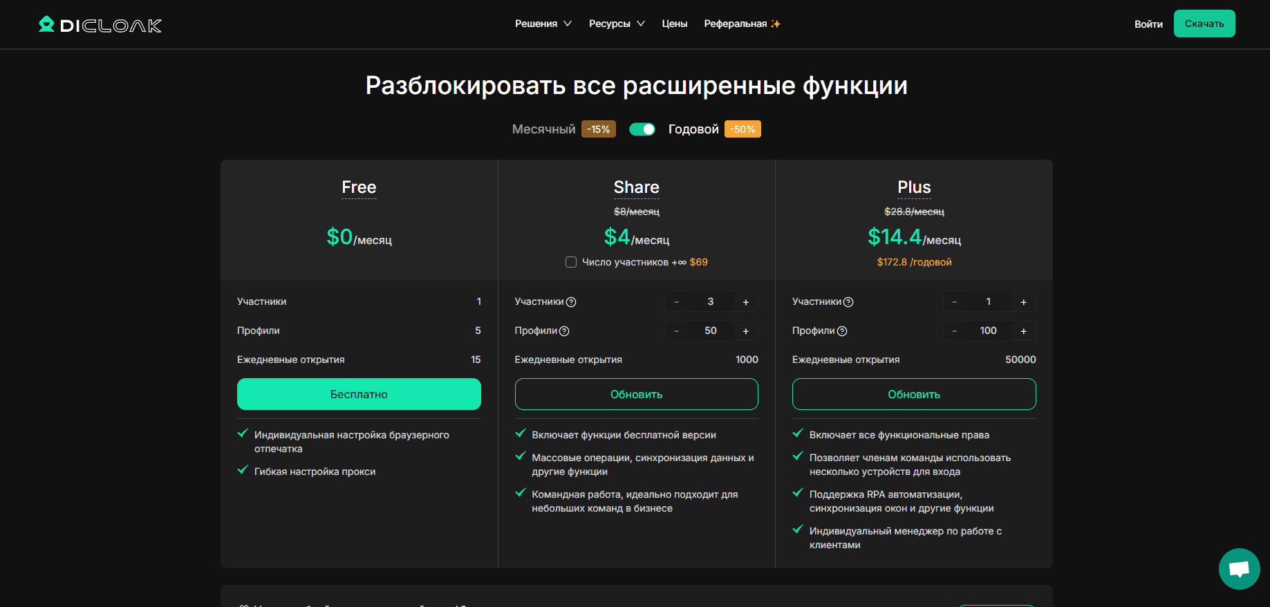Click Войти to log in
Viewport: 1270px width, 607px height.
point(1148,24)
